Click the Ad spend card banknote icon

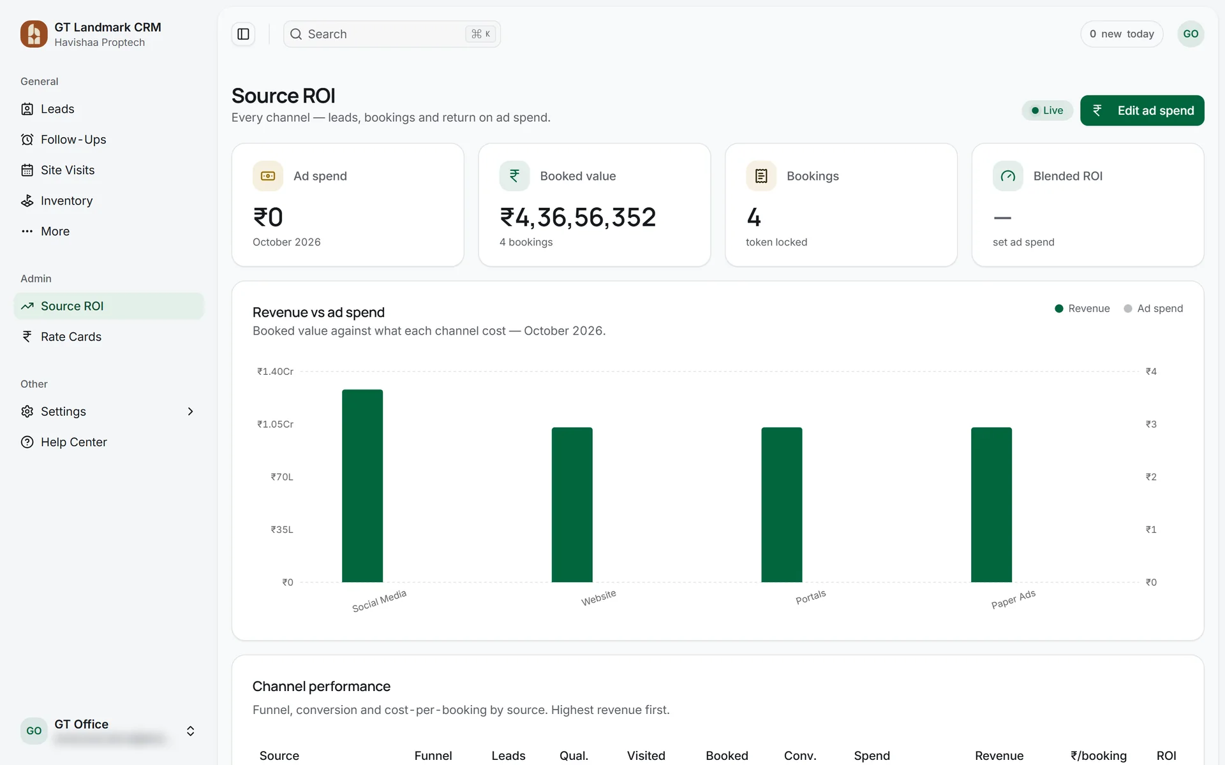pos(268,176)
